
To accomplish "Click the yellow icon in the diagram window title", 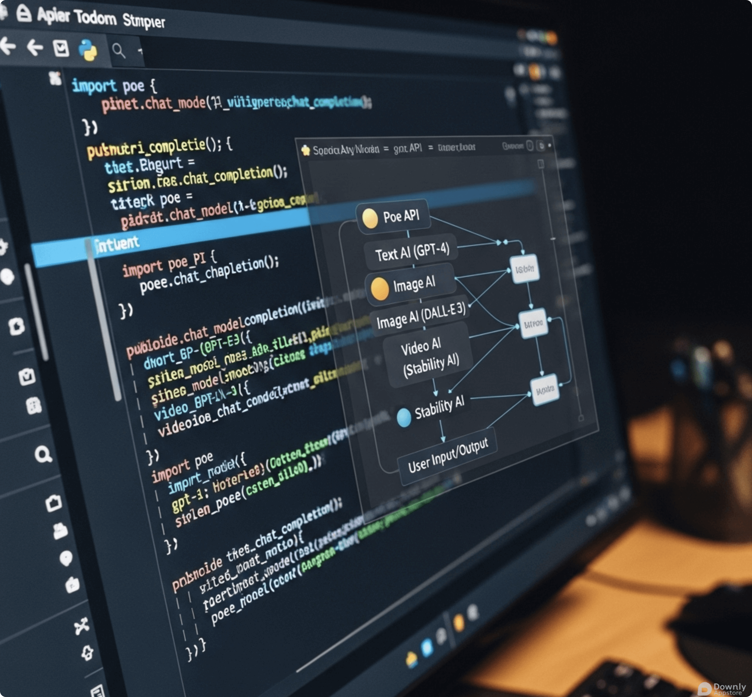I will tap(305, 150).
